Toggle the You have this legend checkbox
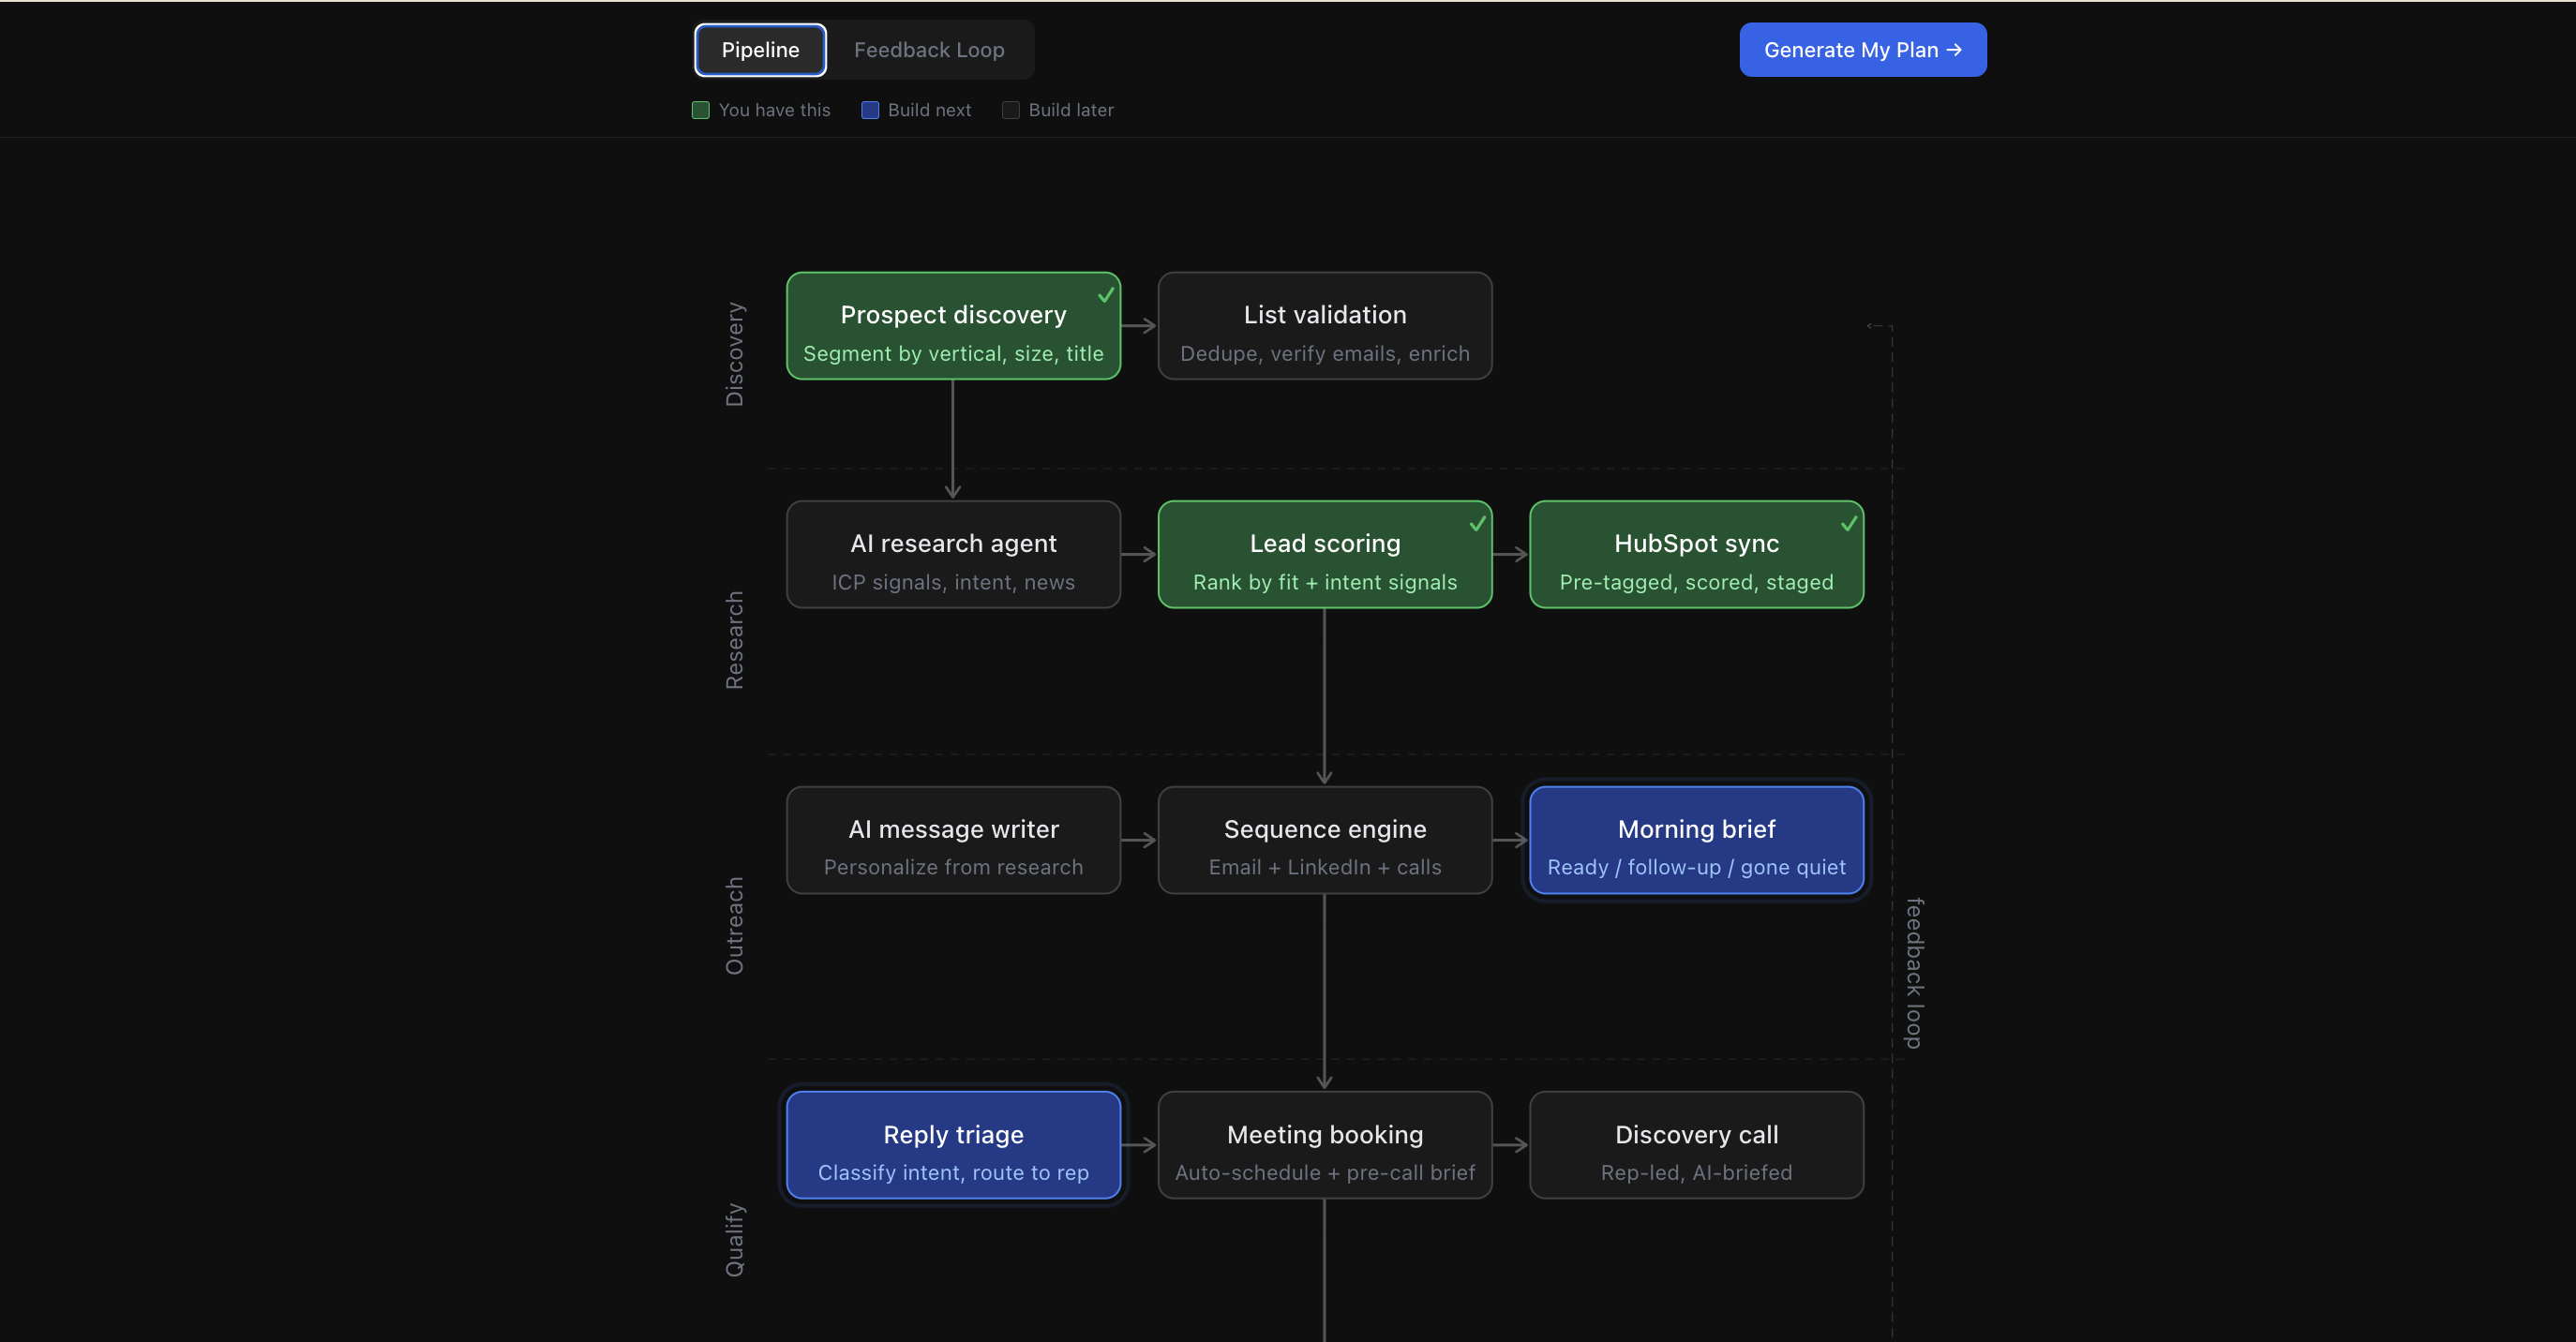Screen dimensions: 2576x1342 pyautogui.click(x=700, y=110)
